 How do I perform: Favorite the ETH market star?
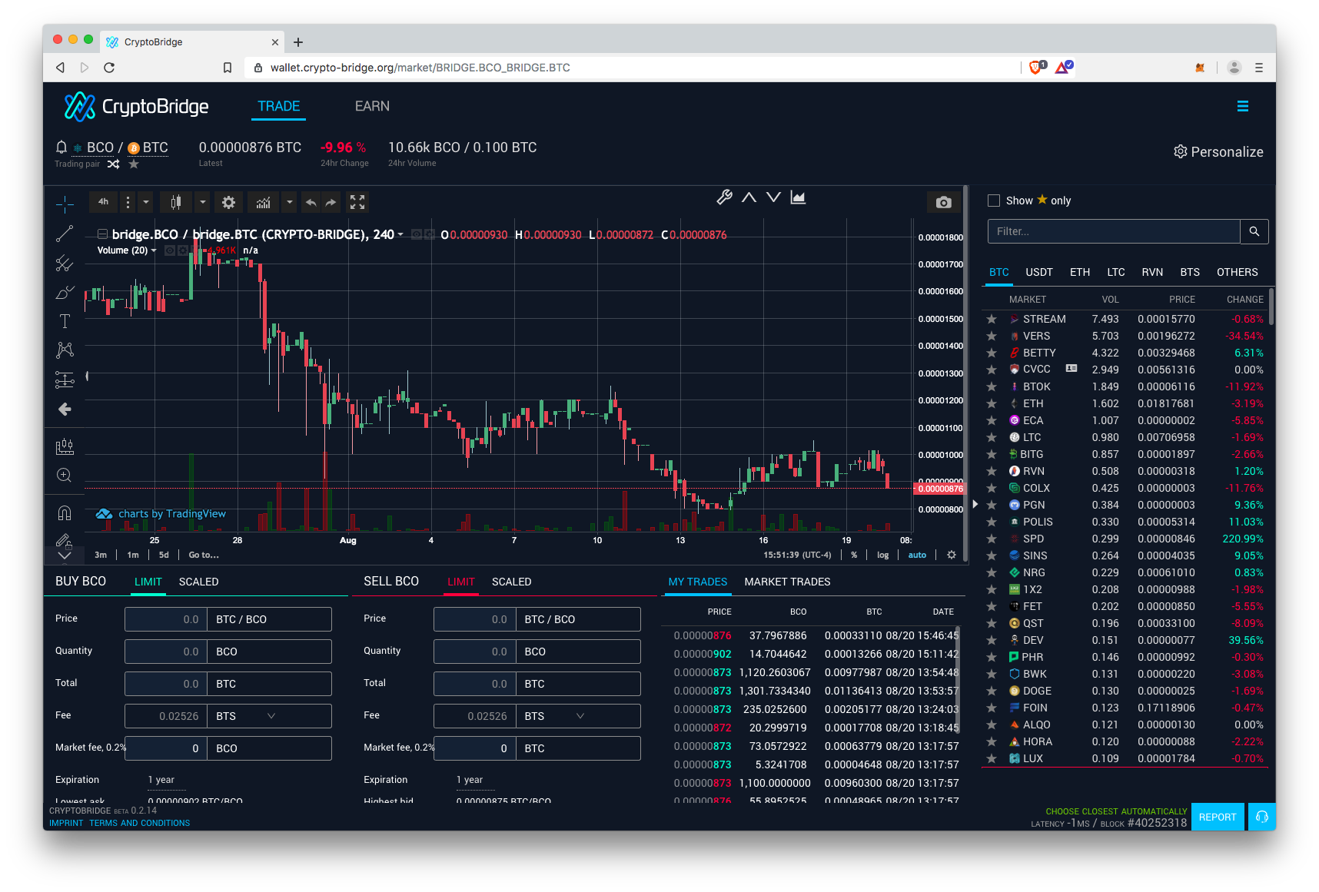(992, 403)
